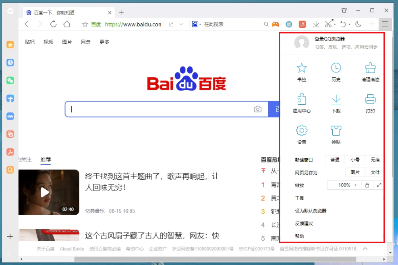Screen dimensions: 398x265
Task: Expand the address bar dropdown chevron
Action: tap(181, 25)
